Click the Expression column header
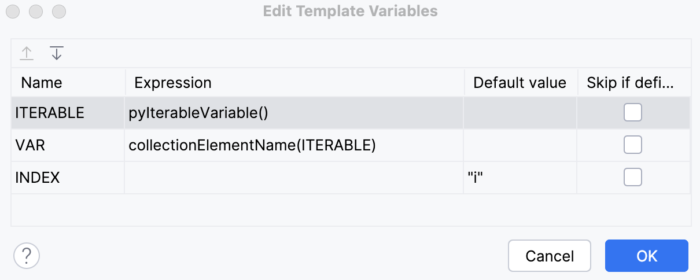The image size is (700, 280). tap(173, 83)
